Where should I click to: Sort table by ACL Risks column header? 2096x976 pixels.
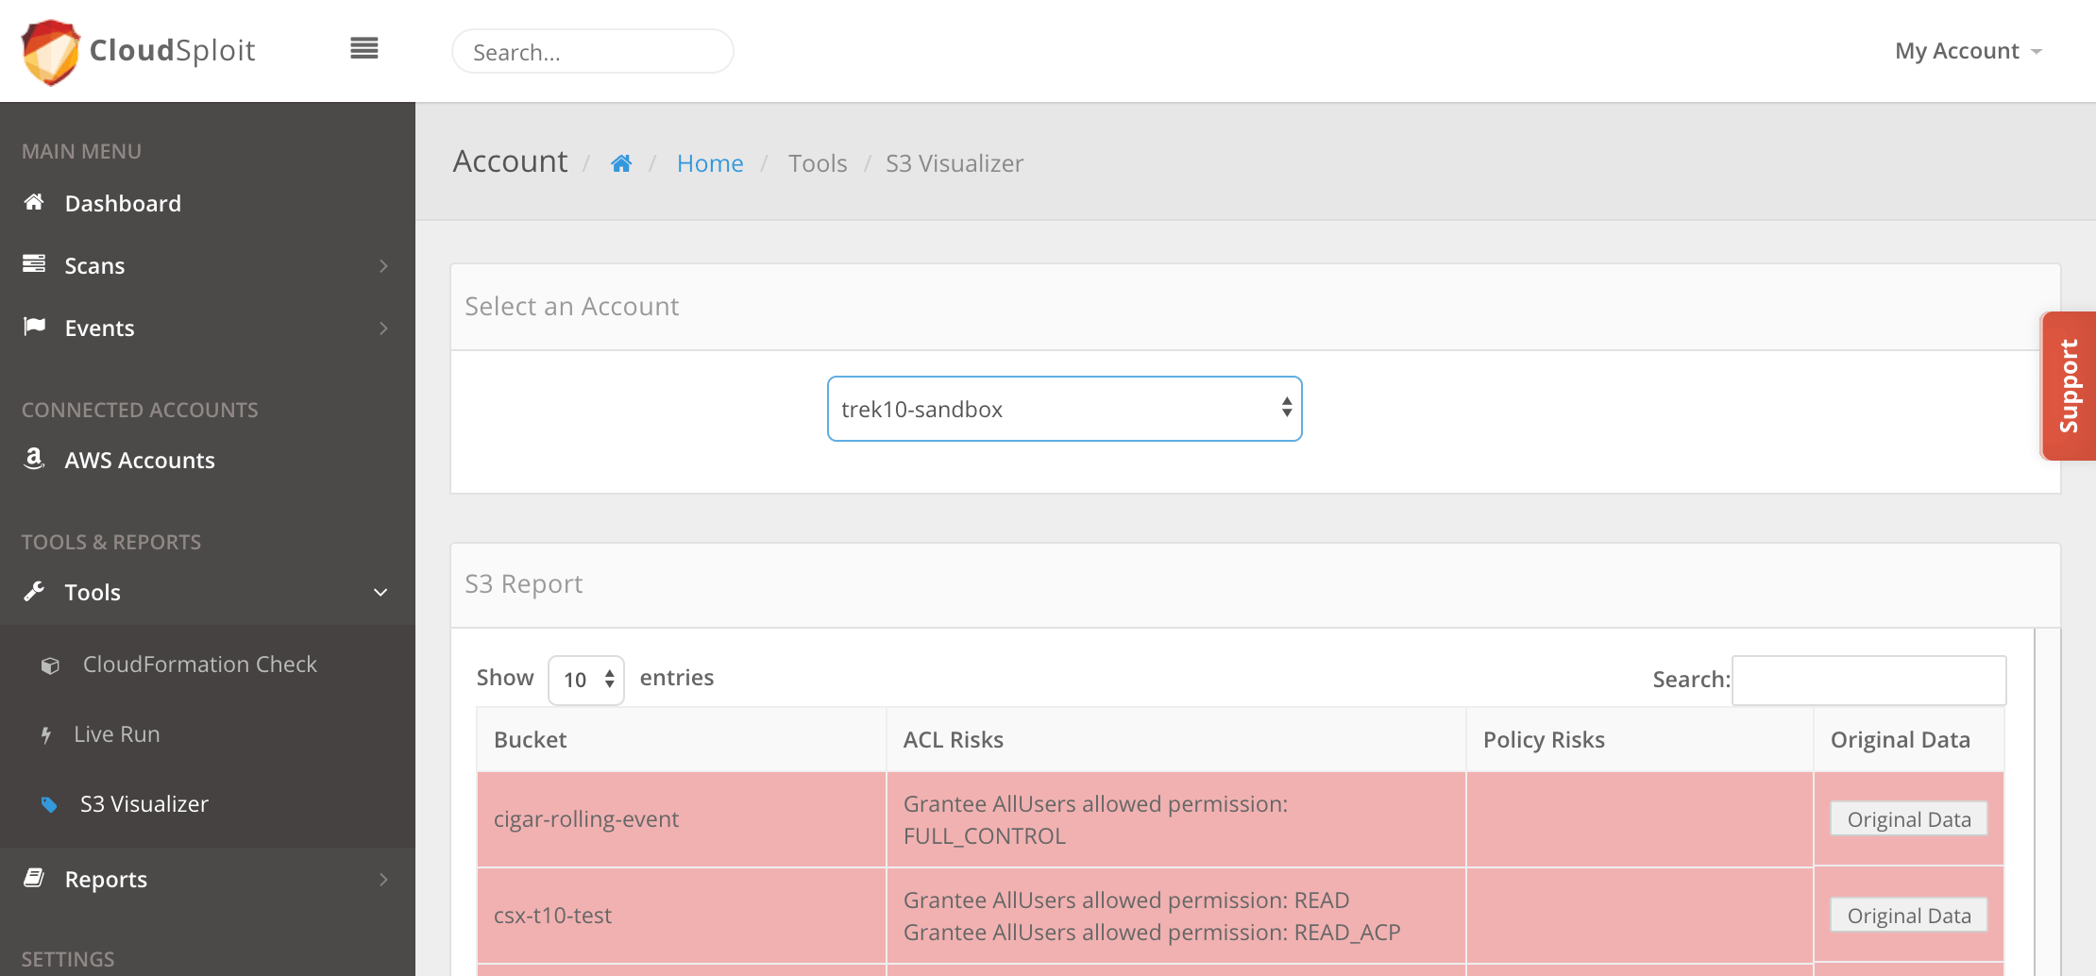click(x=1176, y=739)
